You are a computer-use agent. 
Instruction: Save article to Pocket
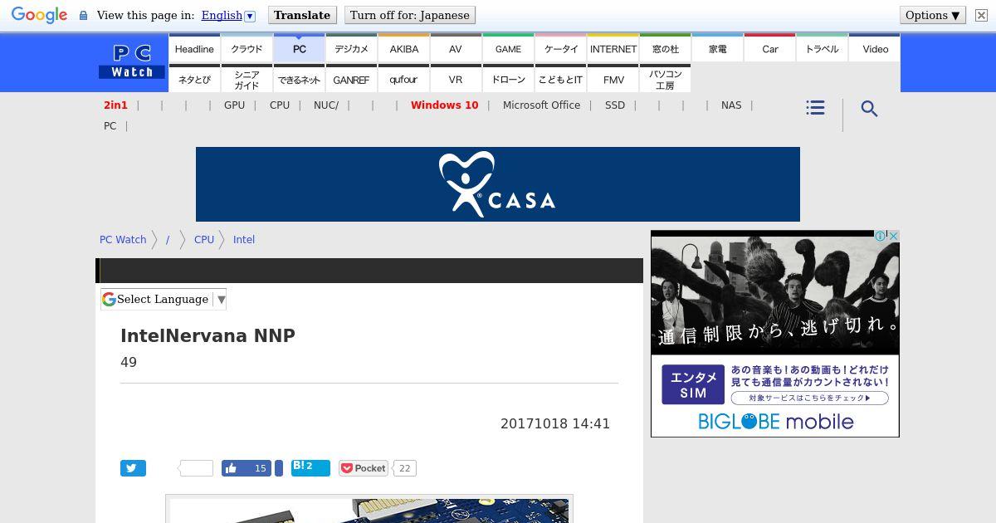click(x=364, y=468)
